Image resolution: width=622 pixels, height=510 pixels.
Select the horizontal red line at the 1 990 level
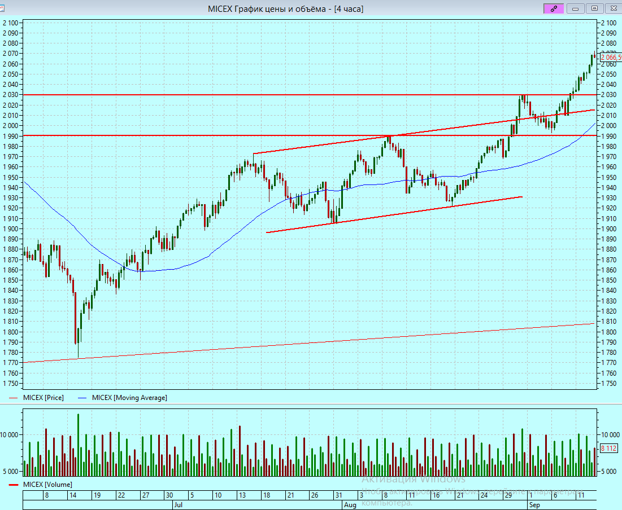310,135
